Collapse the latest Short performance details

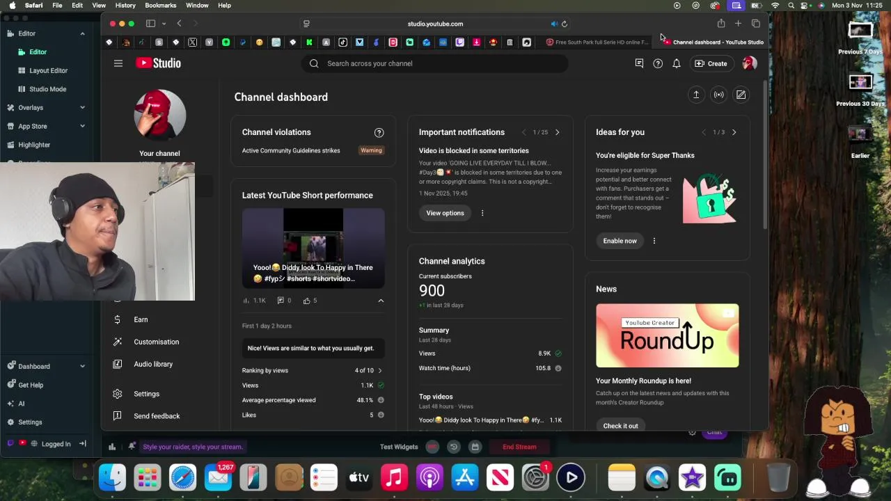pos(381,301)
